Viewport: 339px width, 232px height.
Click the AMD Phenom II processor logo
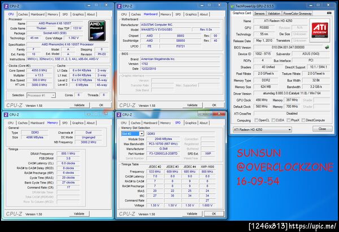[97, 30]
